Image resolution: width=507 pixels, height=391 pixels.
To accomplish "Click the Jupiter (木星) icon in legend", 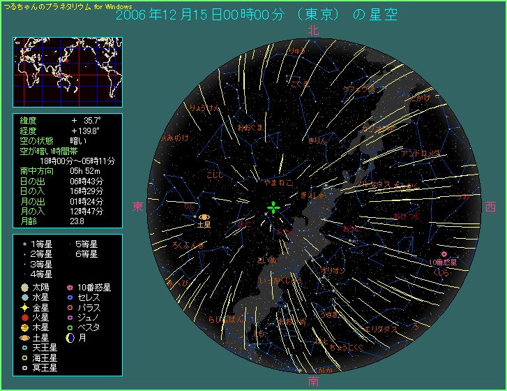I will (x=24, y=327).
